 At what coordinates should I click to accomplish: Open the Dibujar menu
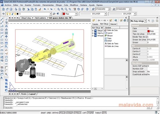coord(59,5)
